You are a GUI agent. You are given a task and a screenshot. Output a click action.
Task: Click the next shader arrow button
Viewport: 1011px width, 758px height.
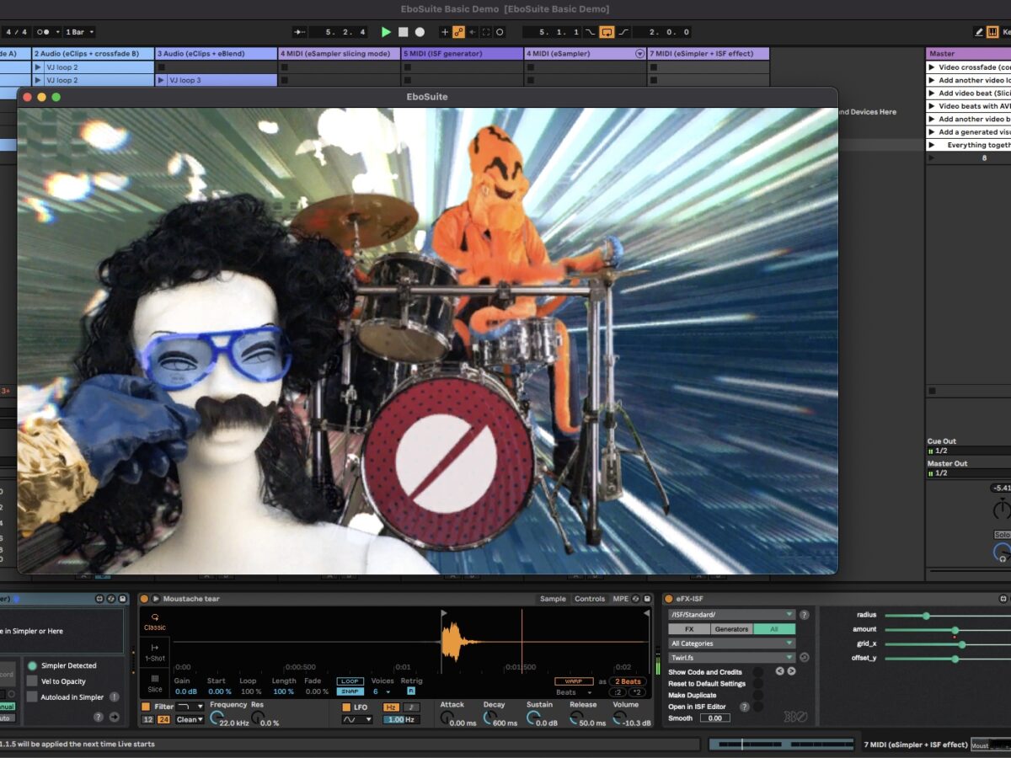[791, 671]
